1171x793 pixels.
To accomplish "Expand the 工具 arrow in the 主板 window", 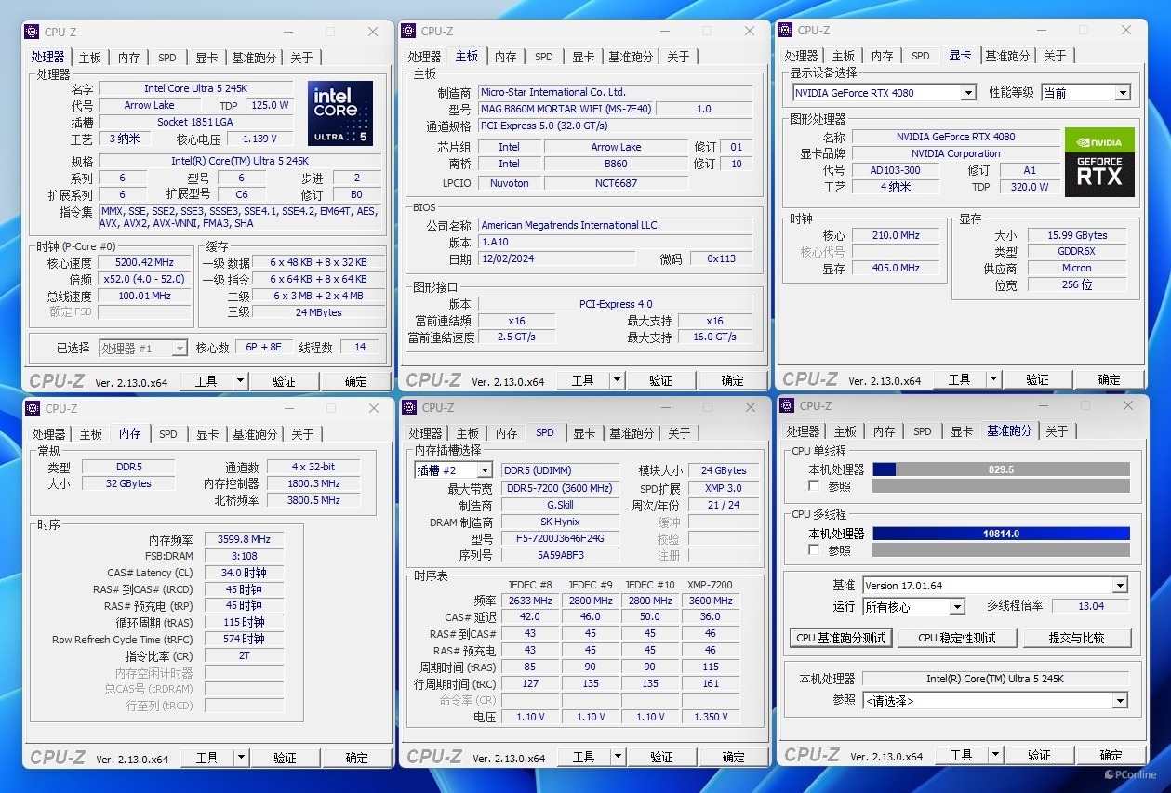I will 617,380.
